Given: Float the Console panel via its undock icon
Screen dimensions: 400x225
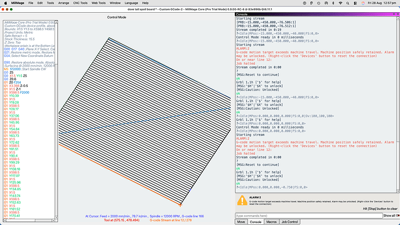Looking at the screenshot, I should [394, 14].
